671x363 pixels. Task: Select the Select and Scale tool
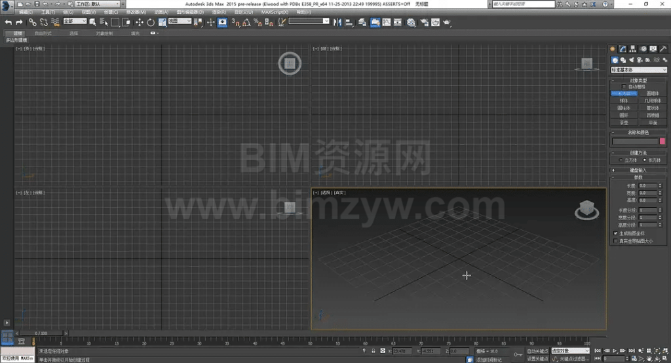163,22
